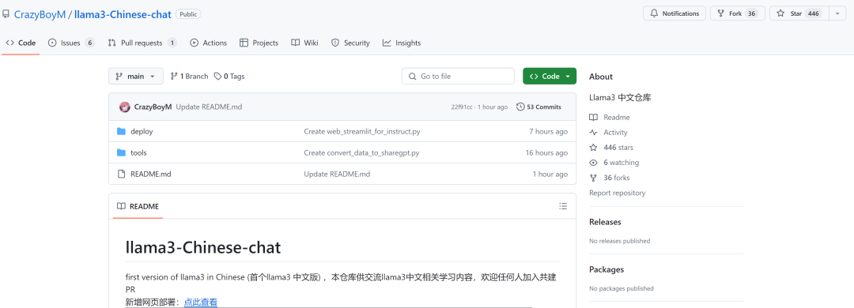Open the green Code dropdown button

pos(550,76)
